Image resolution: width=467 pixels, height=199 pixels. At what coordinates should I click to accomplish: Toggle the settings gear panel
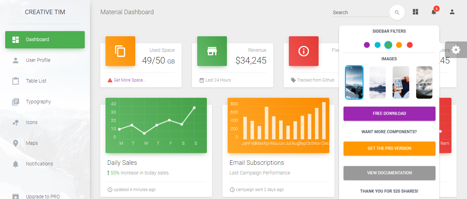click(456, 50)
